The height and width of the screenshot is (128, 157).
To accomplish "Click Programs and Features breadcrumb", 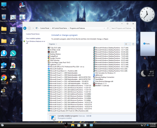I will point(77,28).
